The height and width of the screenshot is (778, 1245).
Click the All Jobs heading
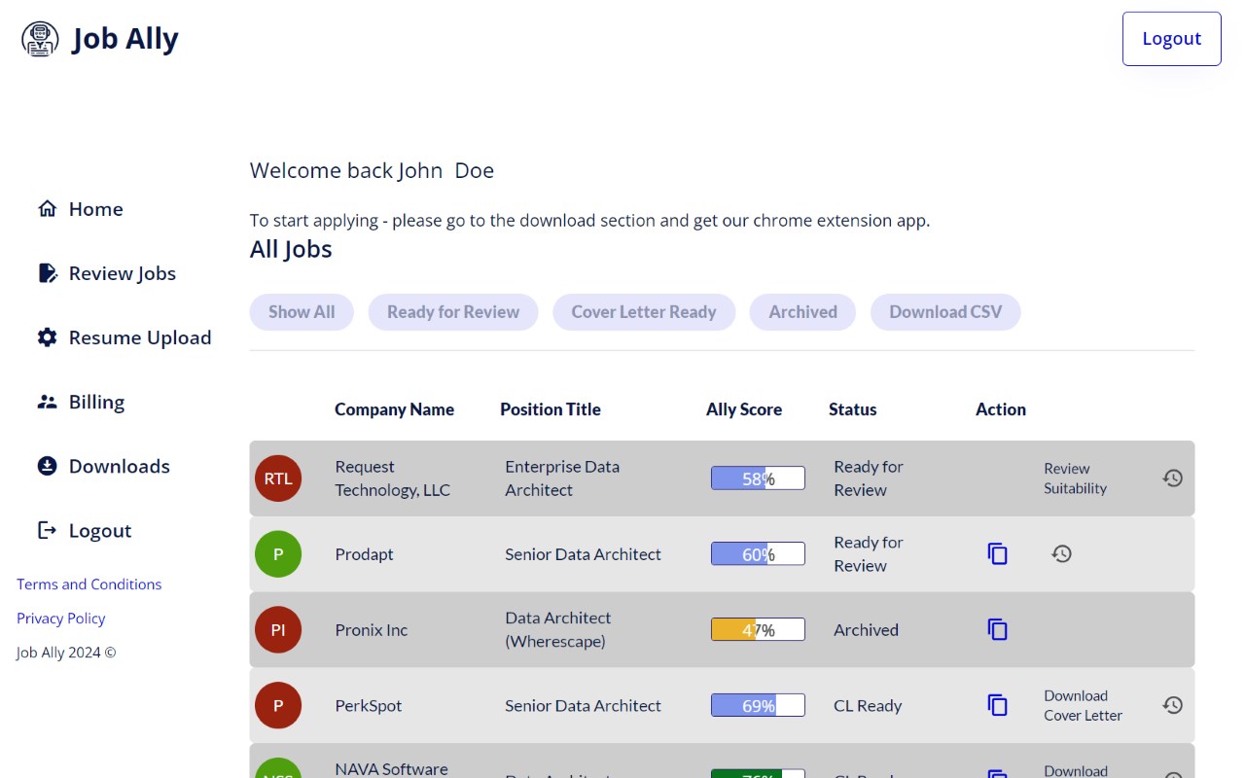tap(291, 249)
